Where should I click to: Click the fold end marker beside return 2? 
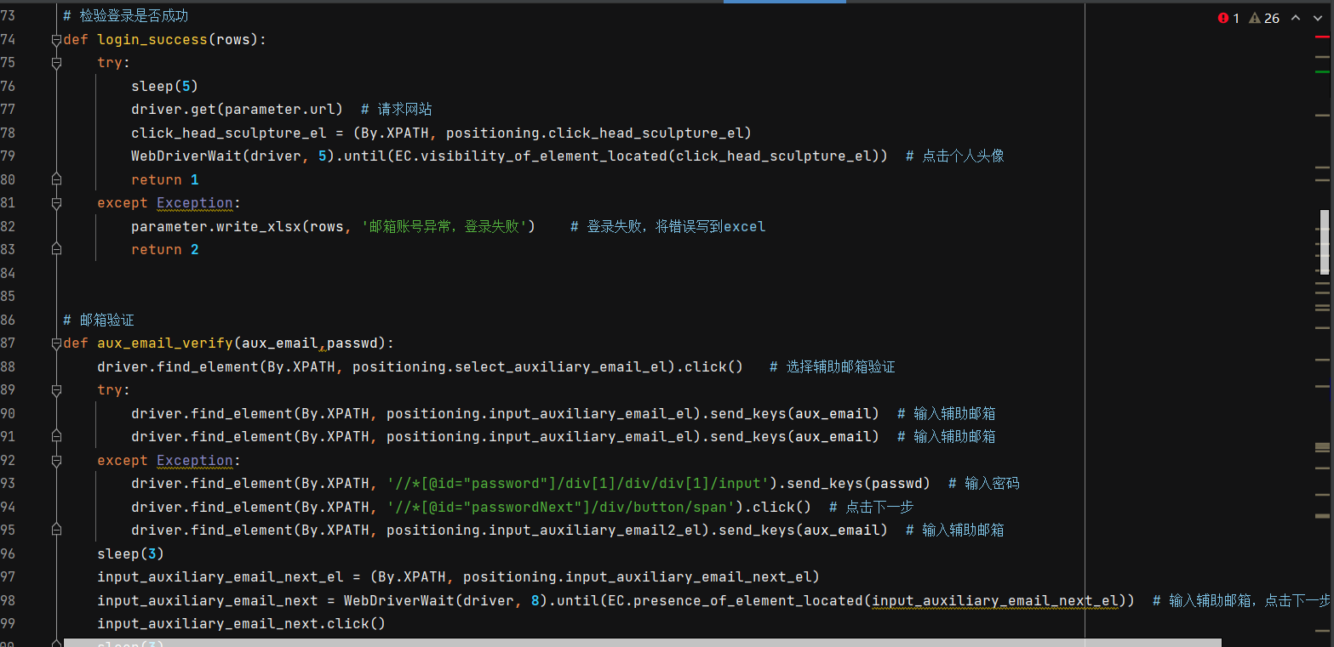pos(56,249)
